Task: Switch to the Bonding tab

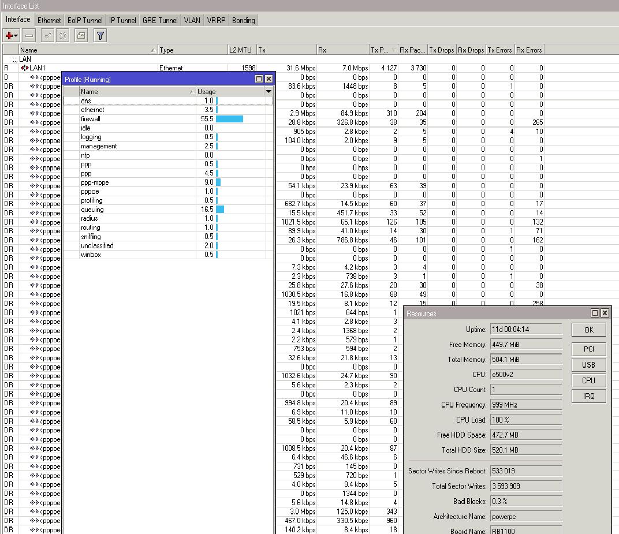Action: [243, 20]
